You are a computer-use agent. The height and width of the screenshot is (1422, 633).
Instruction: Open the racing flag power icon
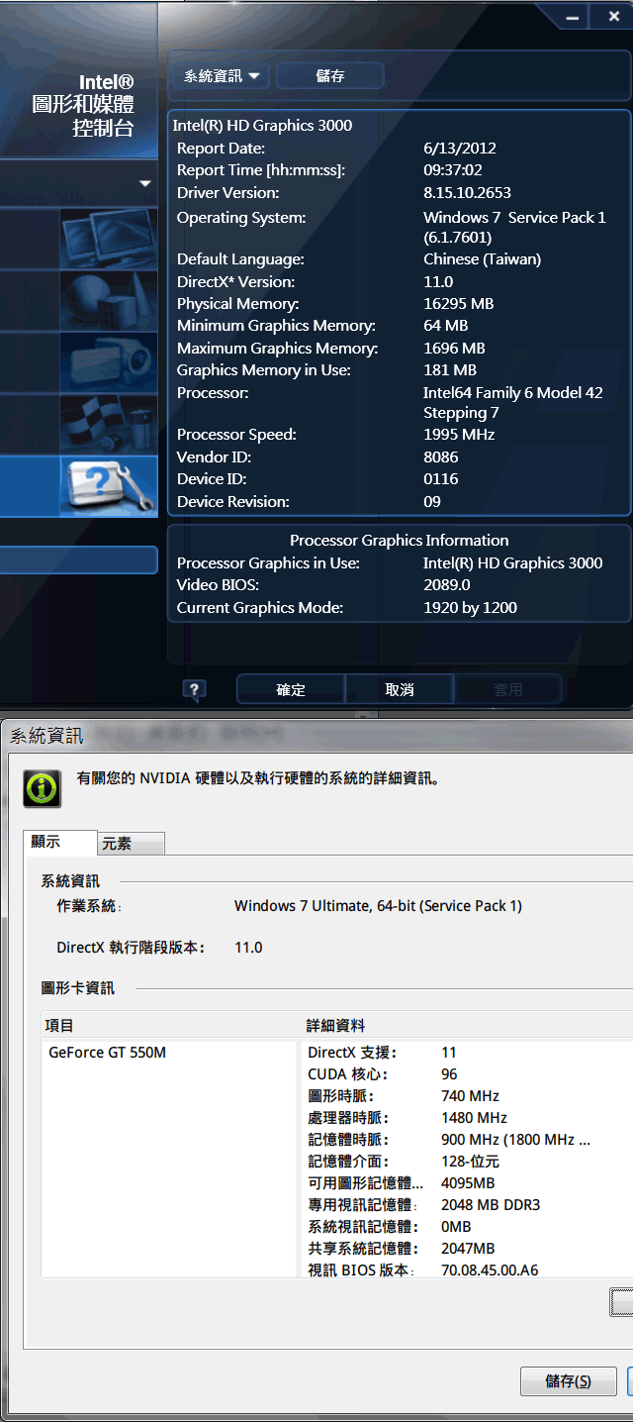click(108, 424)
